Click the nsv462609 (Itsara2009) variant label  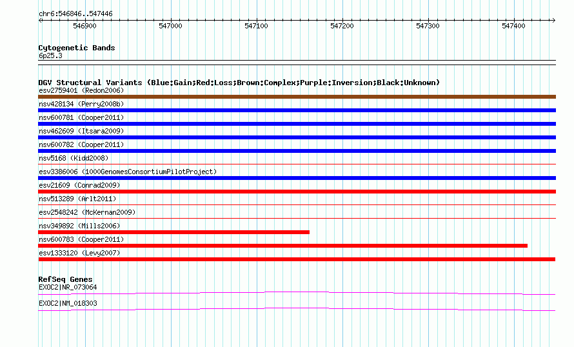[x=81, y=131]
